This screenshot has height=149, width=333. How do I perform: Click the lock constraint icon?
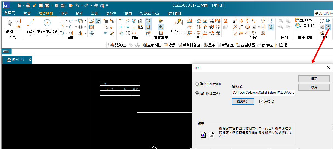[140, 21]
